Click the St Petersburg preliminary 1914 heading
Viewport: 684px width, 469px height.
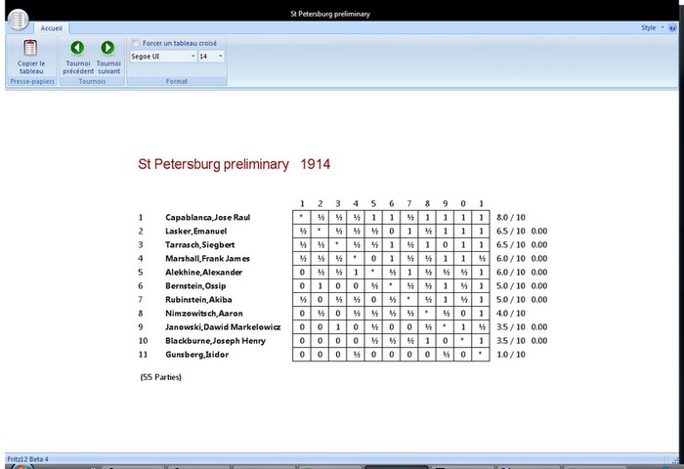pos(235,164)
